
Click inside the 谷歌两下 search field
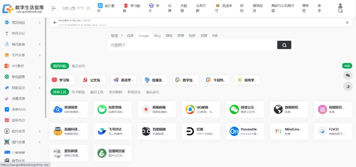click(193, 45)
